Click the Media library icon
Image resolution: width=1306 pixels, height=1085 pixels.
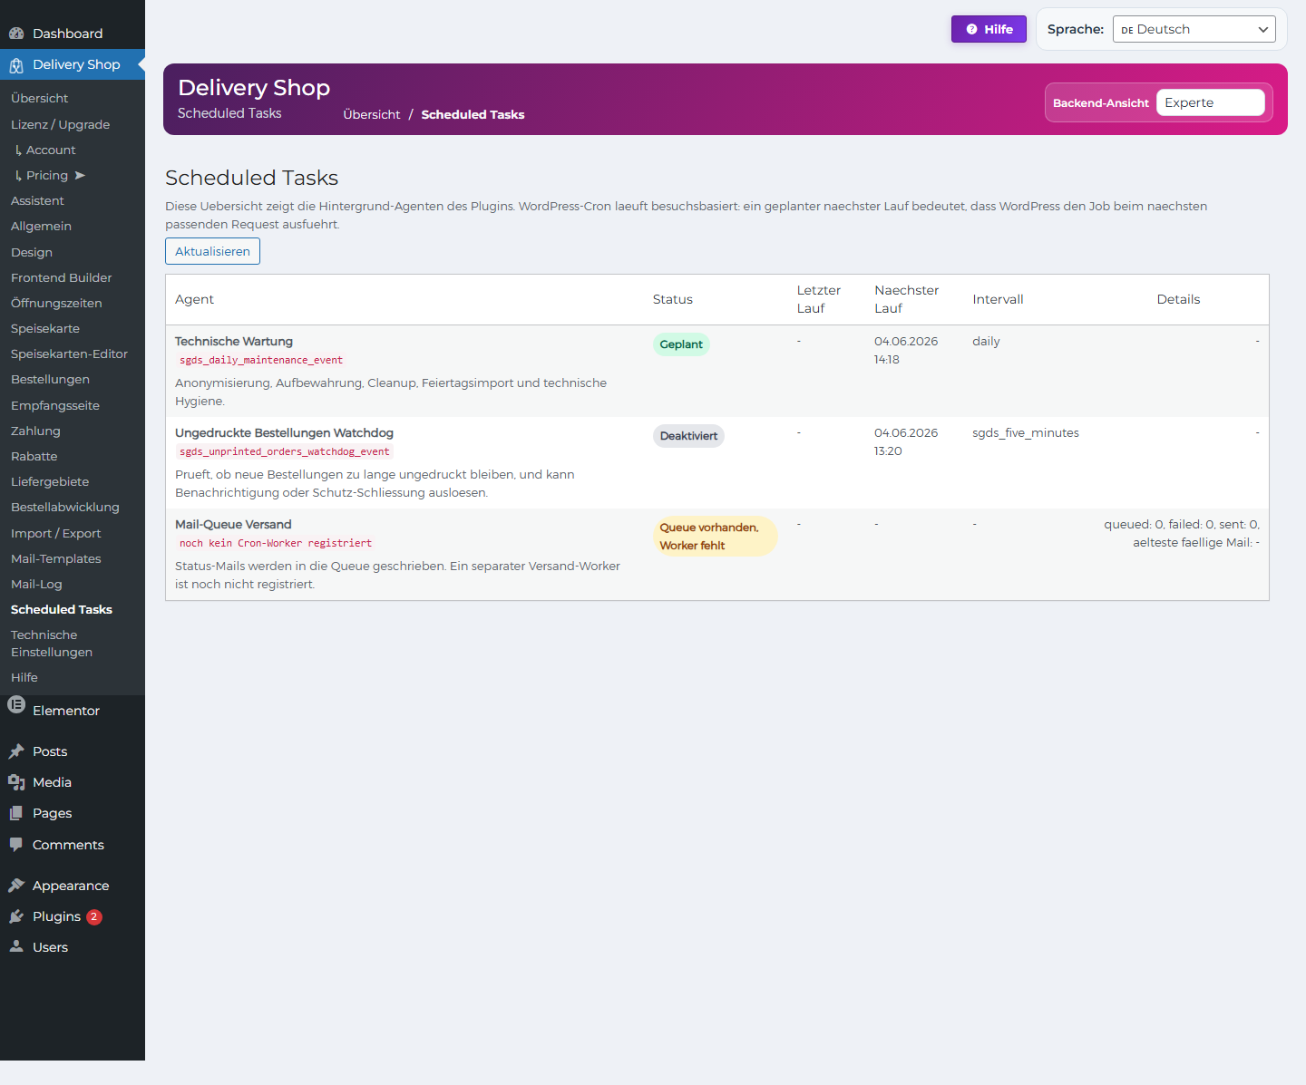click(16, 782)
